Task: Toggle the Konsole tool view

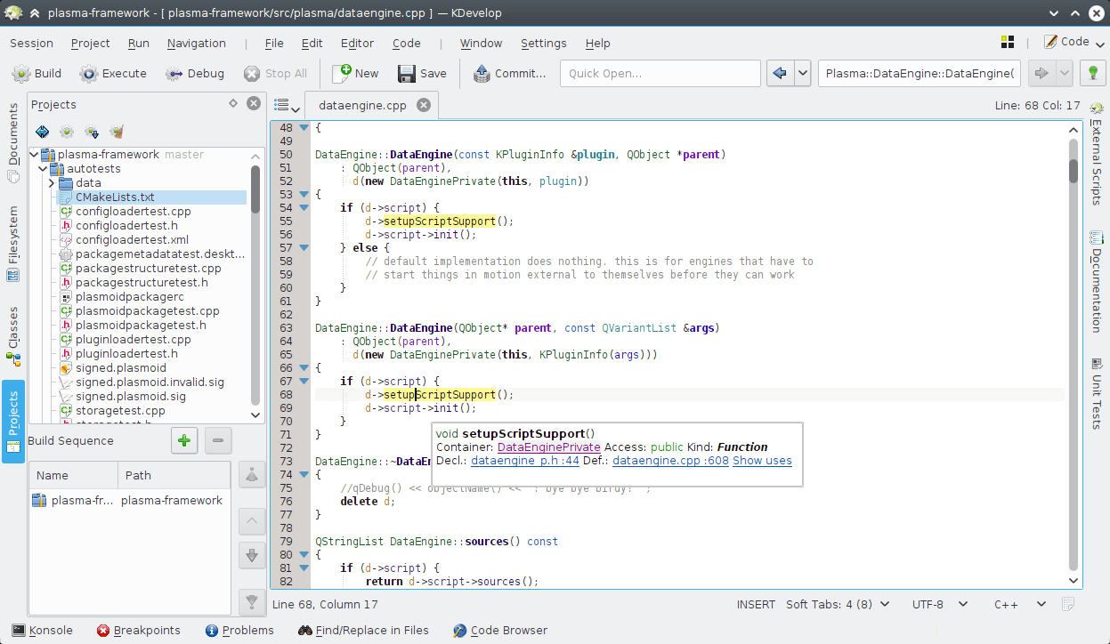Action: [x=42, y=630]
